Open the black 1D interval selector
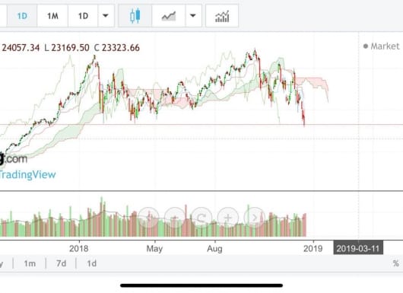403x293 pixels. pyautogui.click(x=83, y=16)
